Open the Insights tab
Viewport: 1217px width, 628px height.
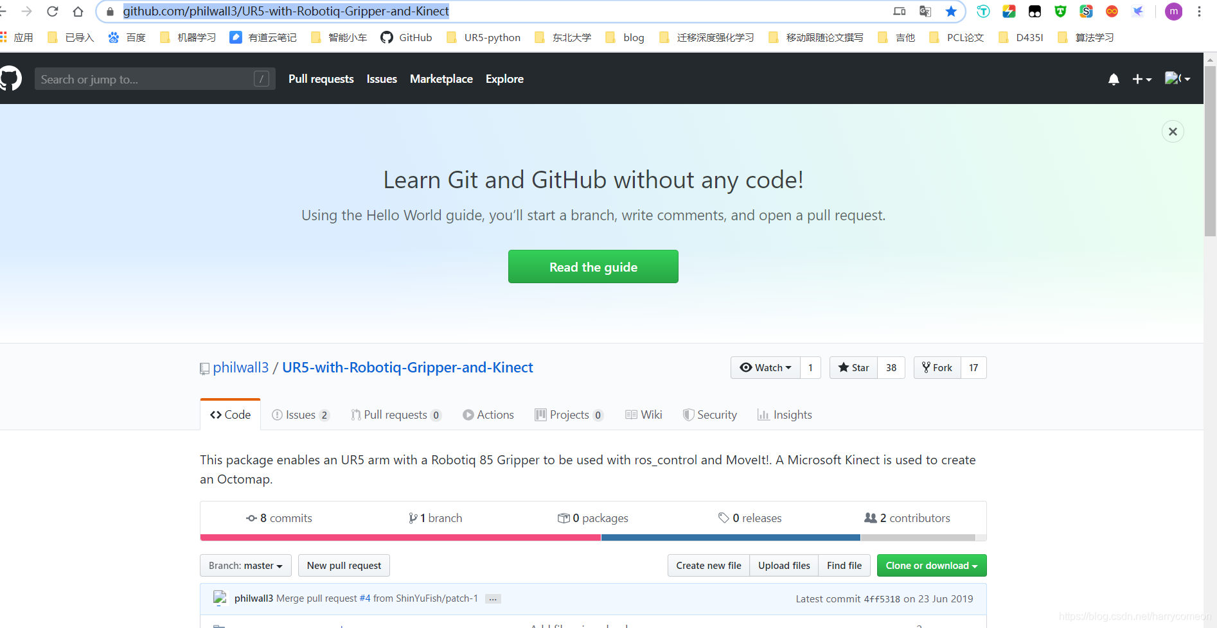point(785,415)
